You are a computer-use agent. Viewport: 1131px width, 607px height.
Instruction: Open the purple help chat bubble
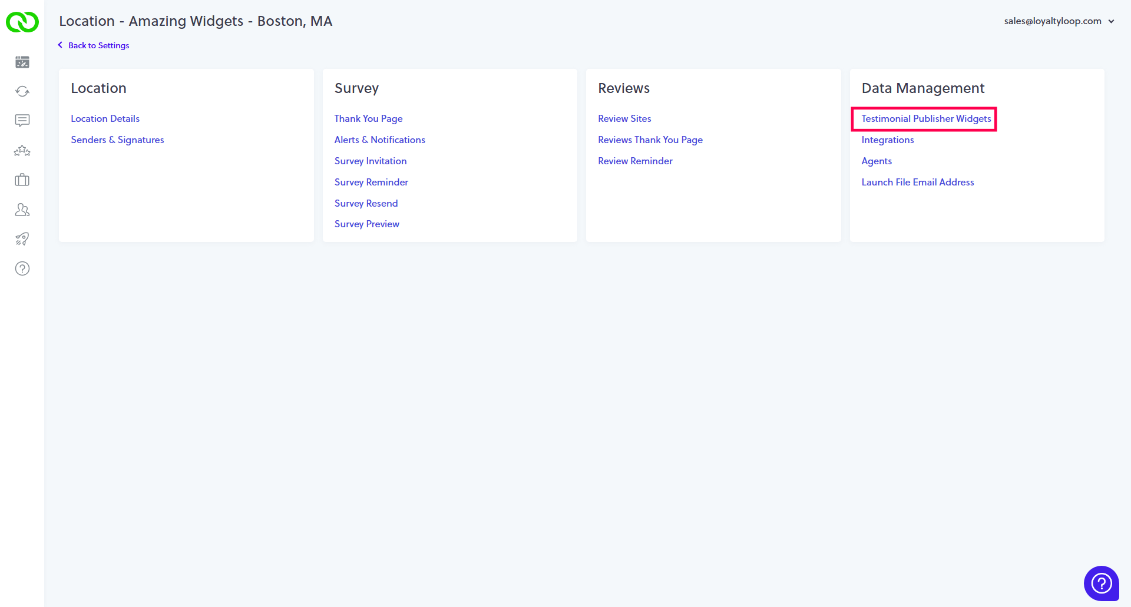1102,583
